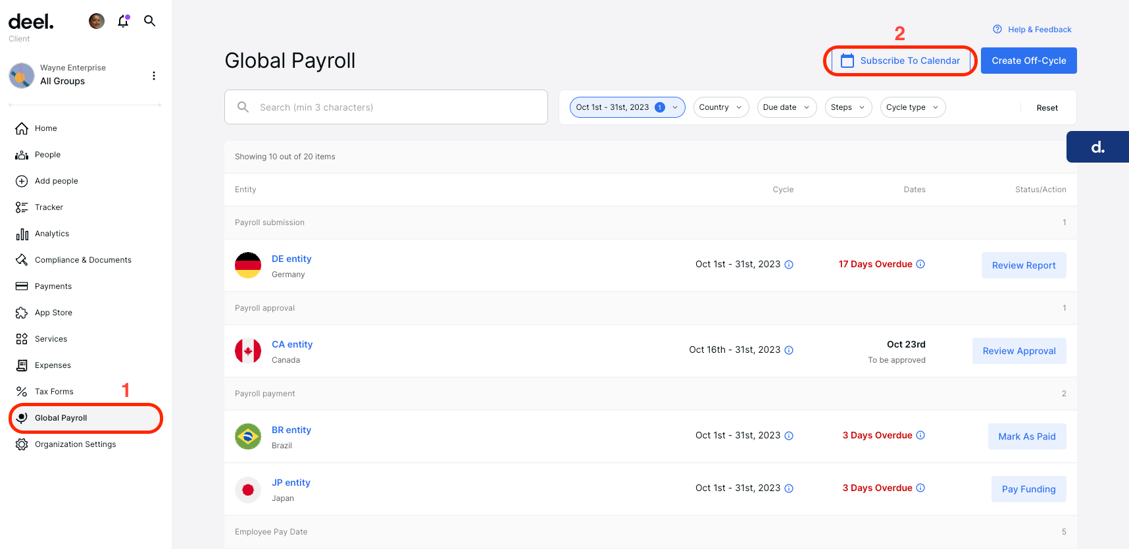Click Mark As Paid for BR entity
Screen dimensions: 1129x549
tap(1027, 436)
